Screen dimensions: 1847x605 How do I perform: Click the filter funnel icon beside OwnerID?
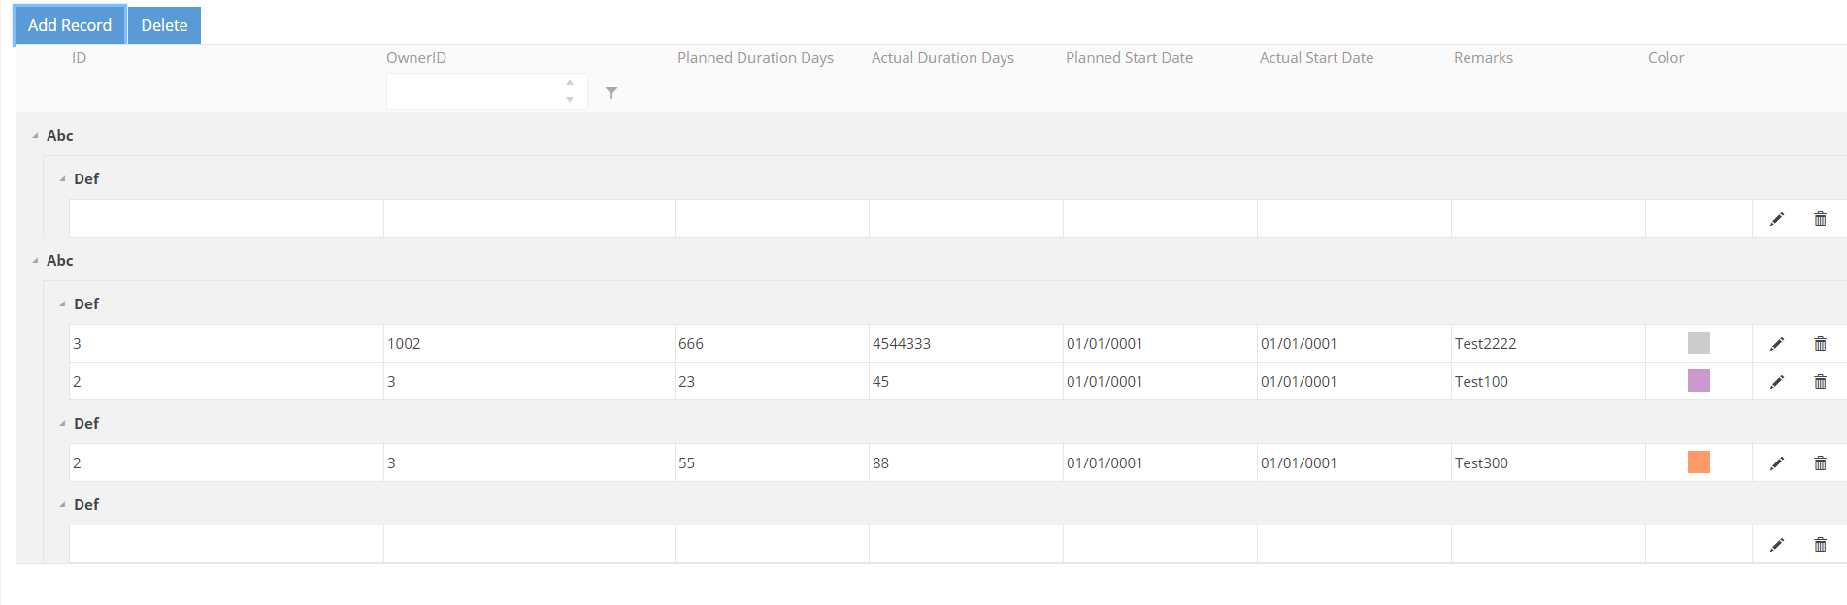pos(611,93)
